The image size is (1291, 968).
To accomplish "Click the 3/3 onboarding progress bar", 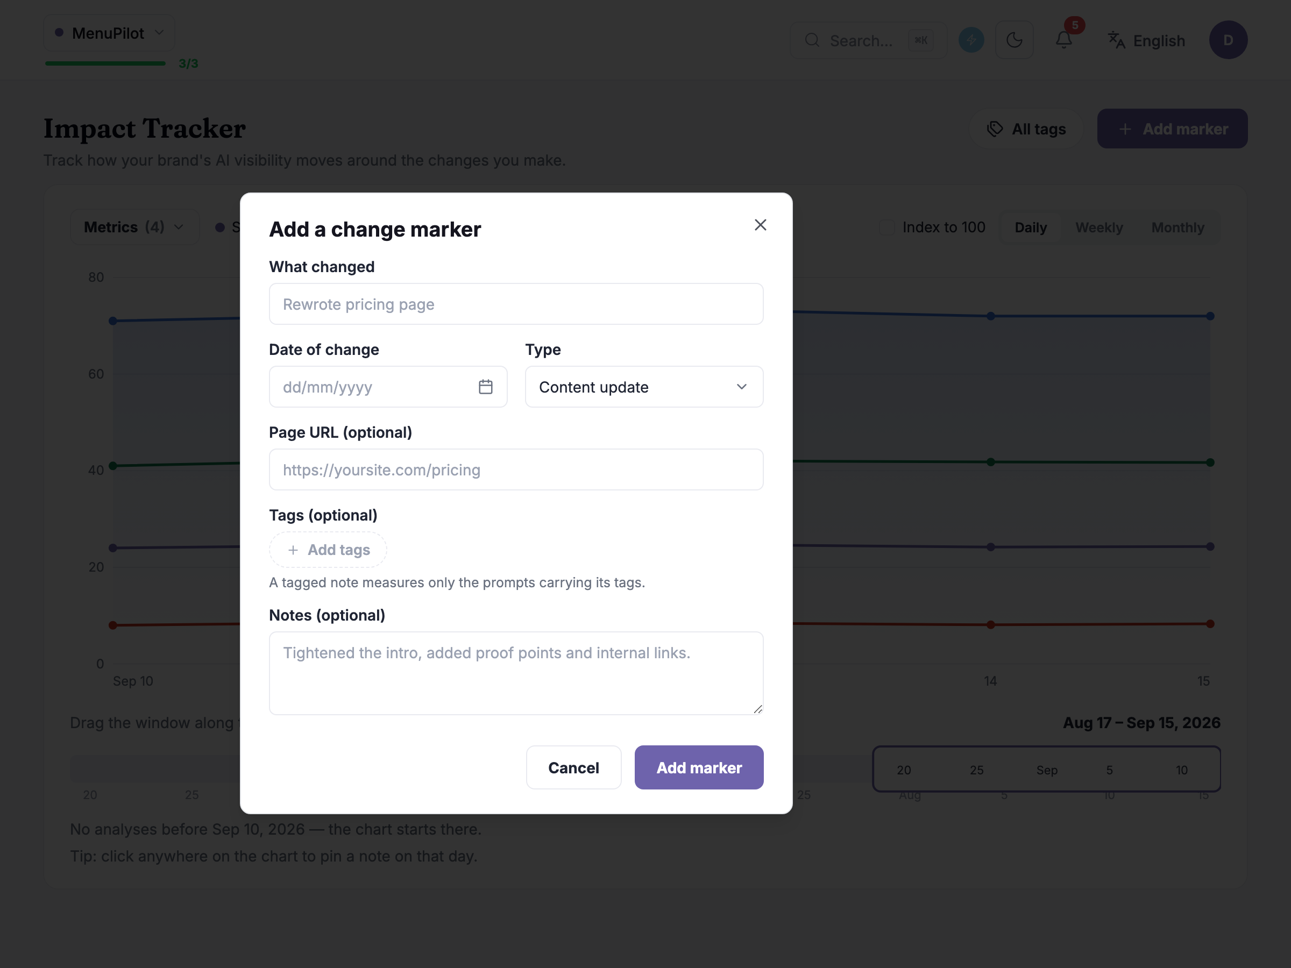I will 105,63.
